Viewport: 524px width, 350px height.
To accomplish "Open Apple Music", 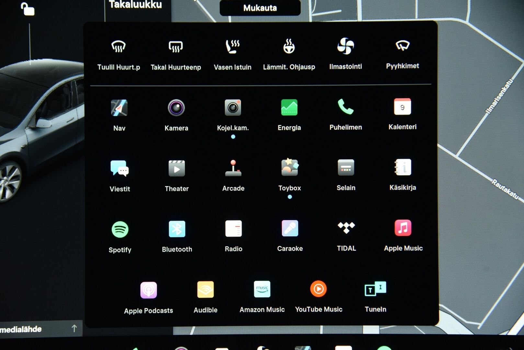I will click(x=403, y=229).
